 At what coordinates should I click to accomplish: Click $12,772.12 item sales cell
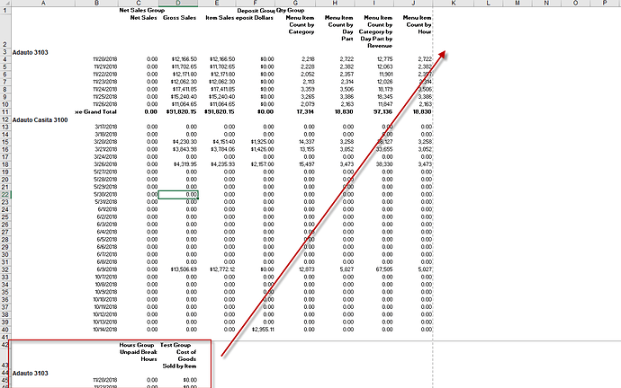[221, 269]
